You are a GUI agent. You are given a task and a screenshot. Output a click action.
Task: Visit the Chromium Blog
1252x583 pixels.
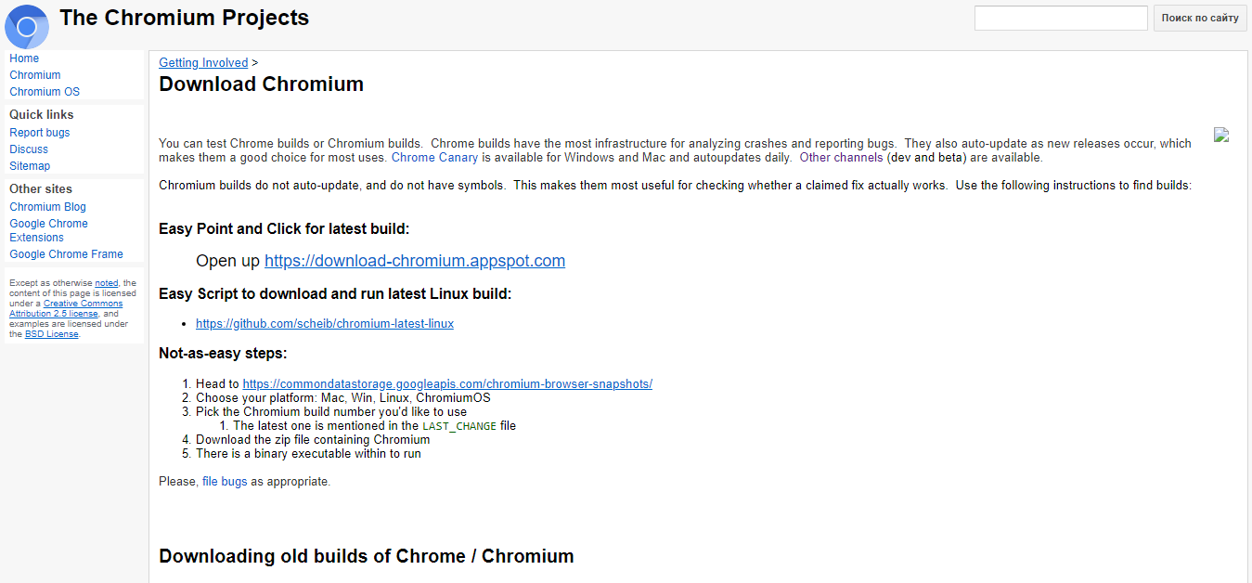click(x=47, y=206)
